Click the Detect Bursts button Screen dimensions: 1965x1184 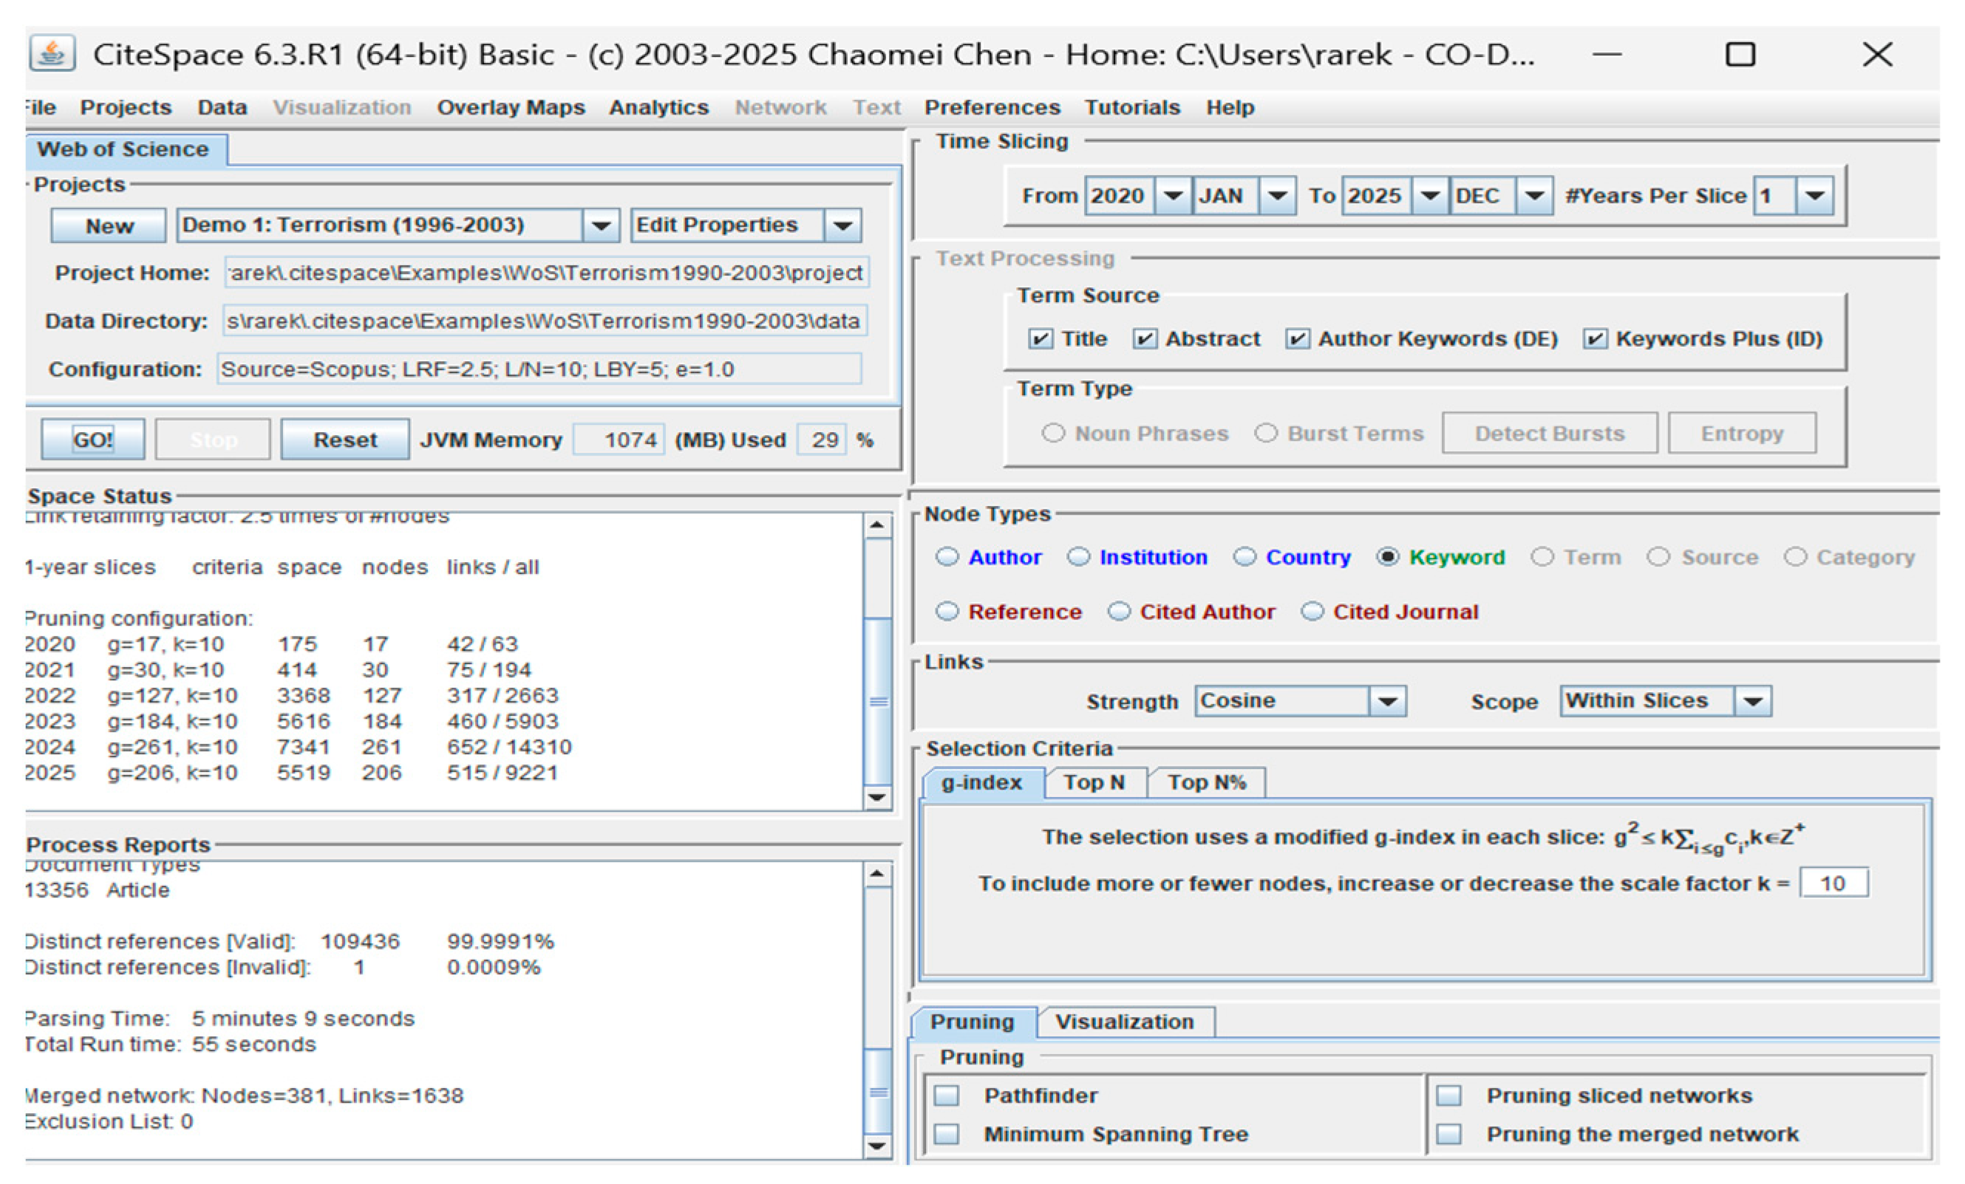point(1550,433)
